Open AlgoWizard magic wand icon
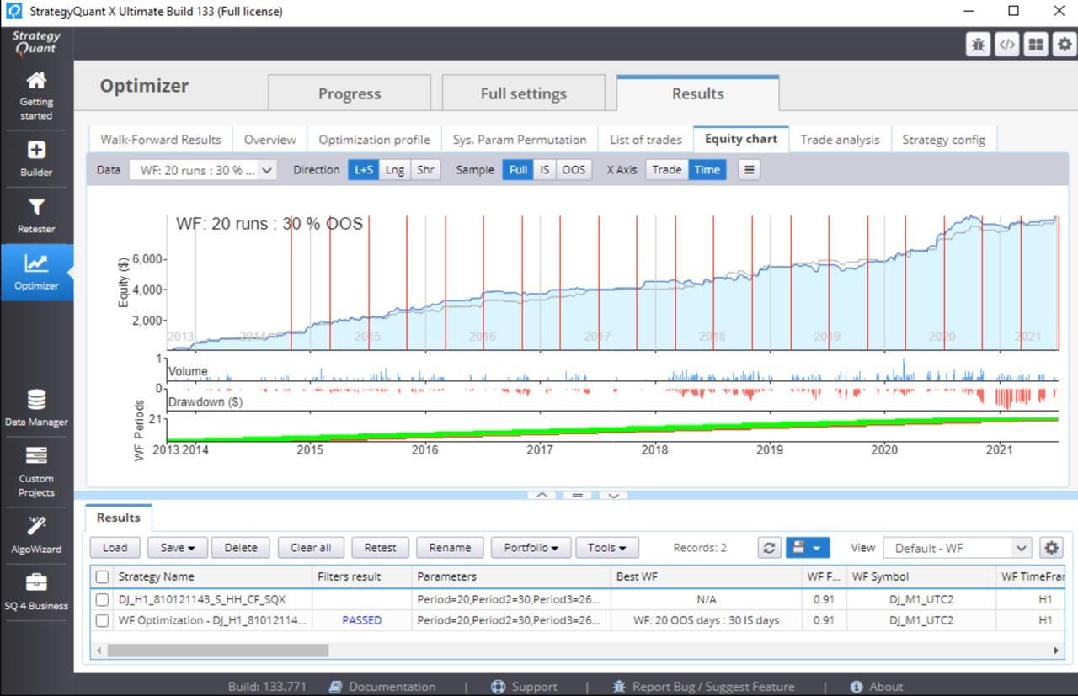1078x696 pixels. click(36, 526)
